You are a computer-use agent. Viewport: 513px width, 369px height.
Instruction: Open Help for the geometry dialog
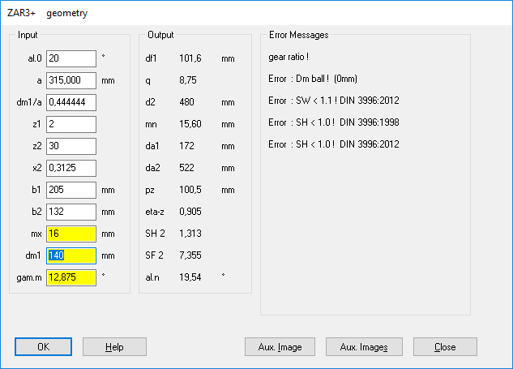pos(114,347)
